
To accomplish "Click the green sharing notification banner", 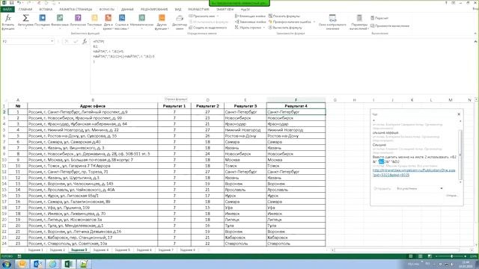I will [x=239, y=3].
